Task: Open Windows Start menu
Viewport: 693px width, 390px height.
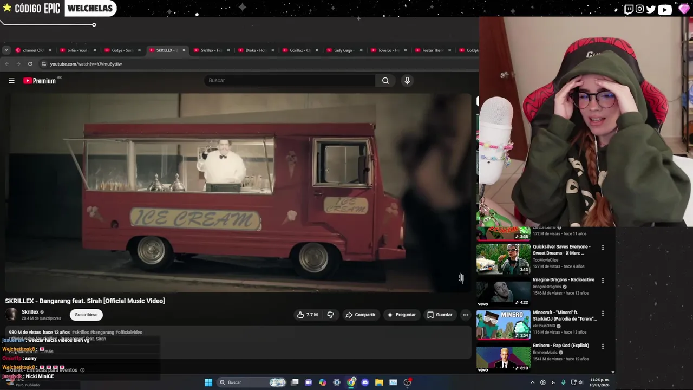Action: (208, 382)
